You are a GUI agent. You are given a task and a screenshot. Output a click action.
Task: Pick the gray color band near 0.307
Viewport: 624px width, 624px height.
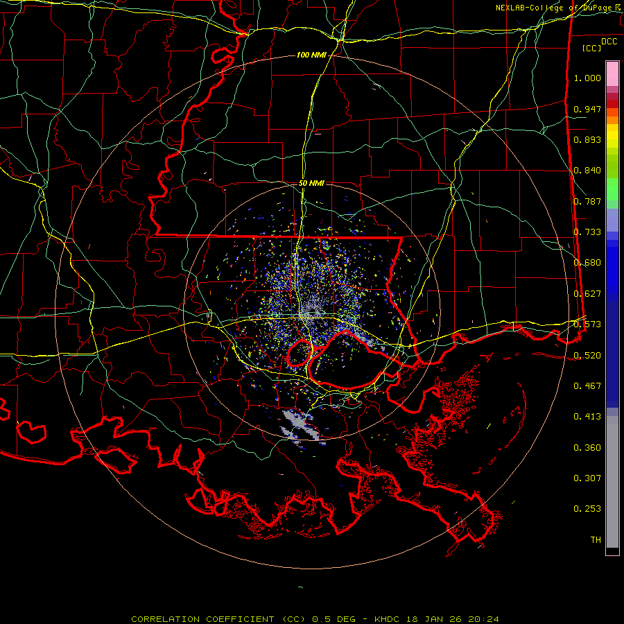click(x=612, y=482)
